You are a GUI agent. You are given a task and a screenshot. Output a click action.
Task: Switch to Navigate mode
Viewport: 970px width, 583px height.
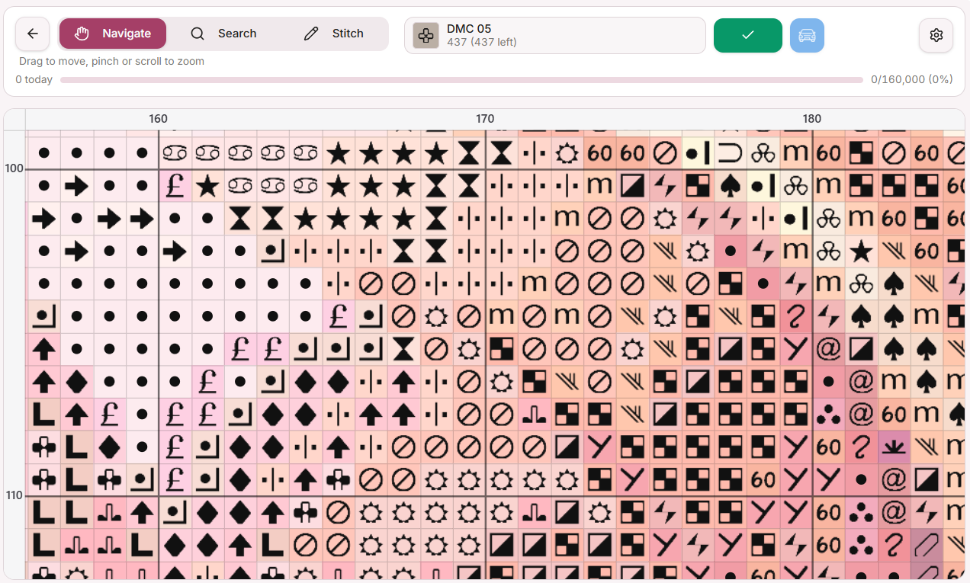coord(113,34)
